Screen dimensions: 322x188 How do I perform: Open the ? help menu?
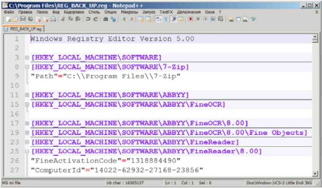[220, 12]
